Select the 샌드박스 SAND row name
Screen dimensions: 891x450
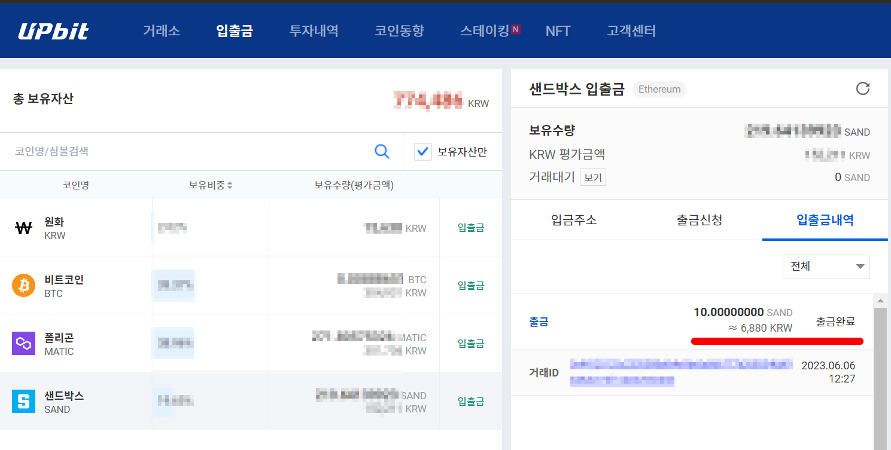(64, 402)
